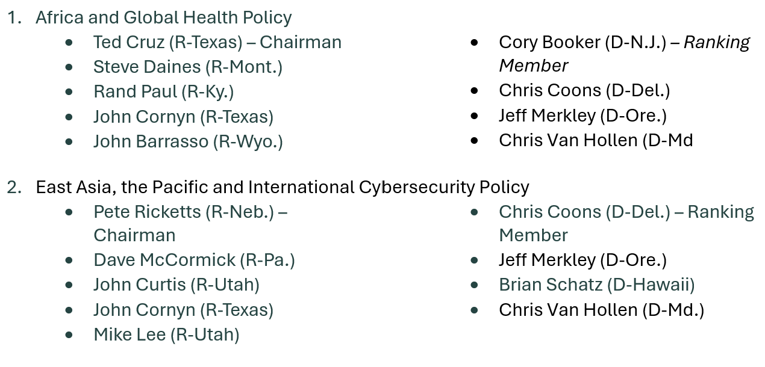This screenshot has height=367, width=765.
Task: Select Jeff Merkley under Africa subcommittee
Action: pos(582,116)
